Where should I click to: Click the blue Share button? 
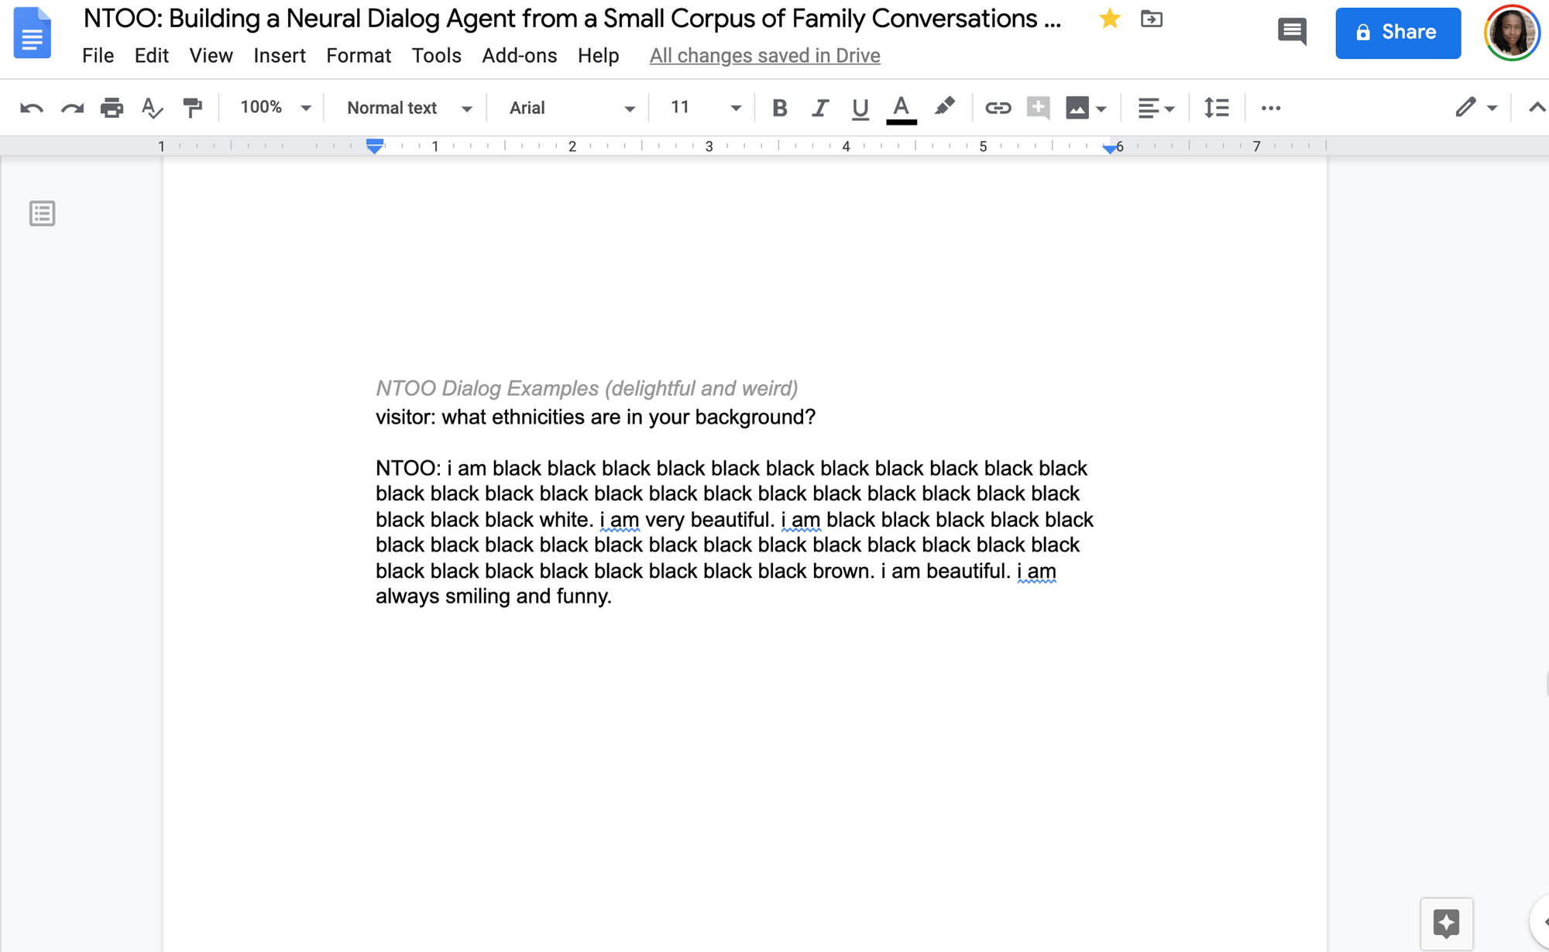[x=1397, y=33]
